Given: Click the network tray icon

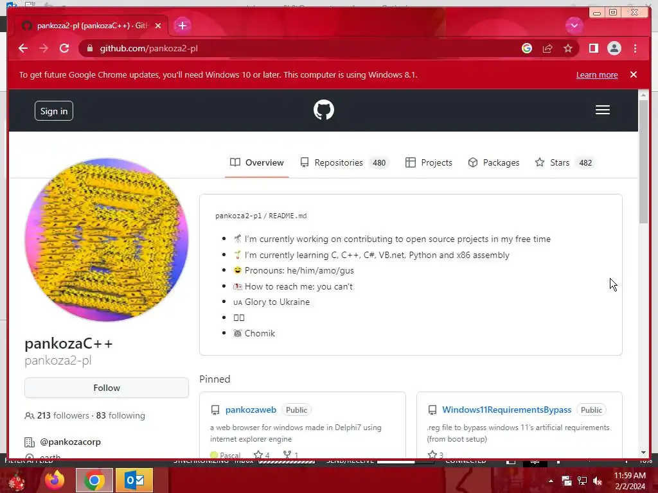Looking at the screenshot, I should click(x=582, y=481).
